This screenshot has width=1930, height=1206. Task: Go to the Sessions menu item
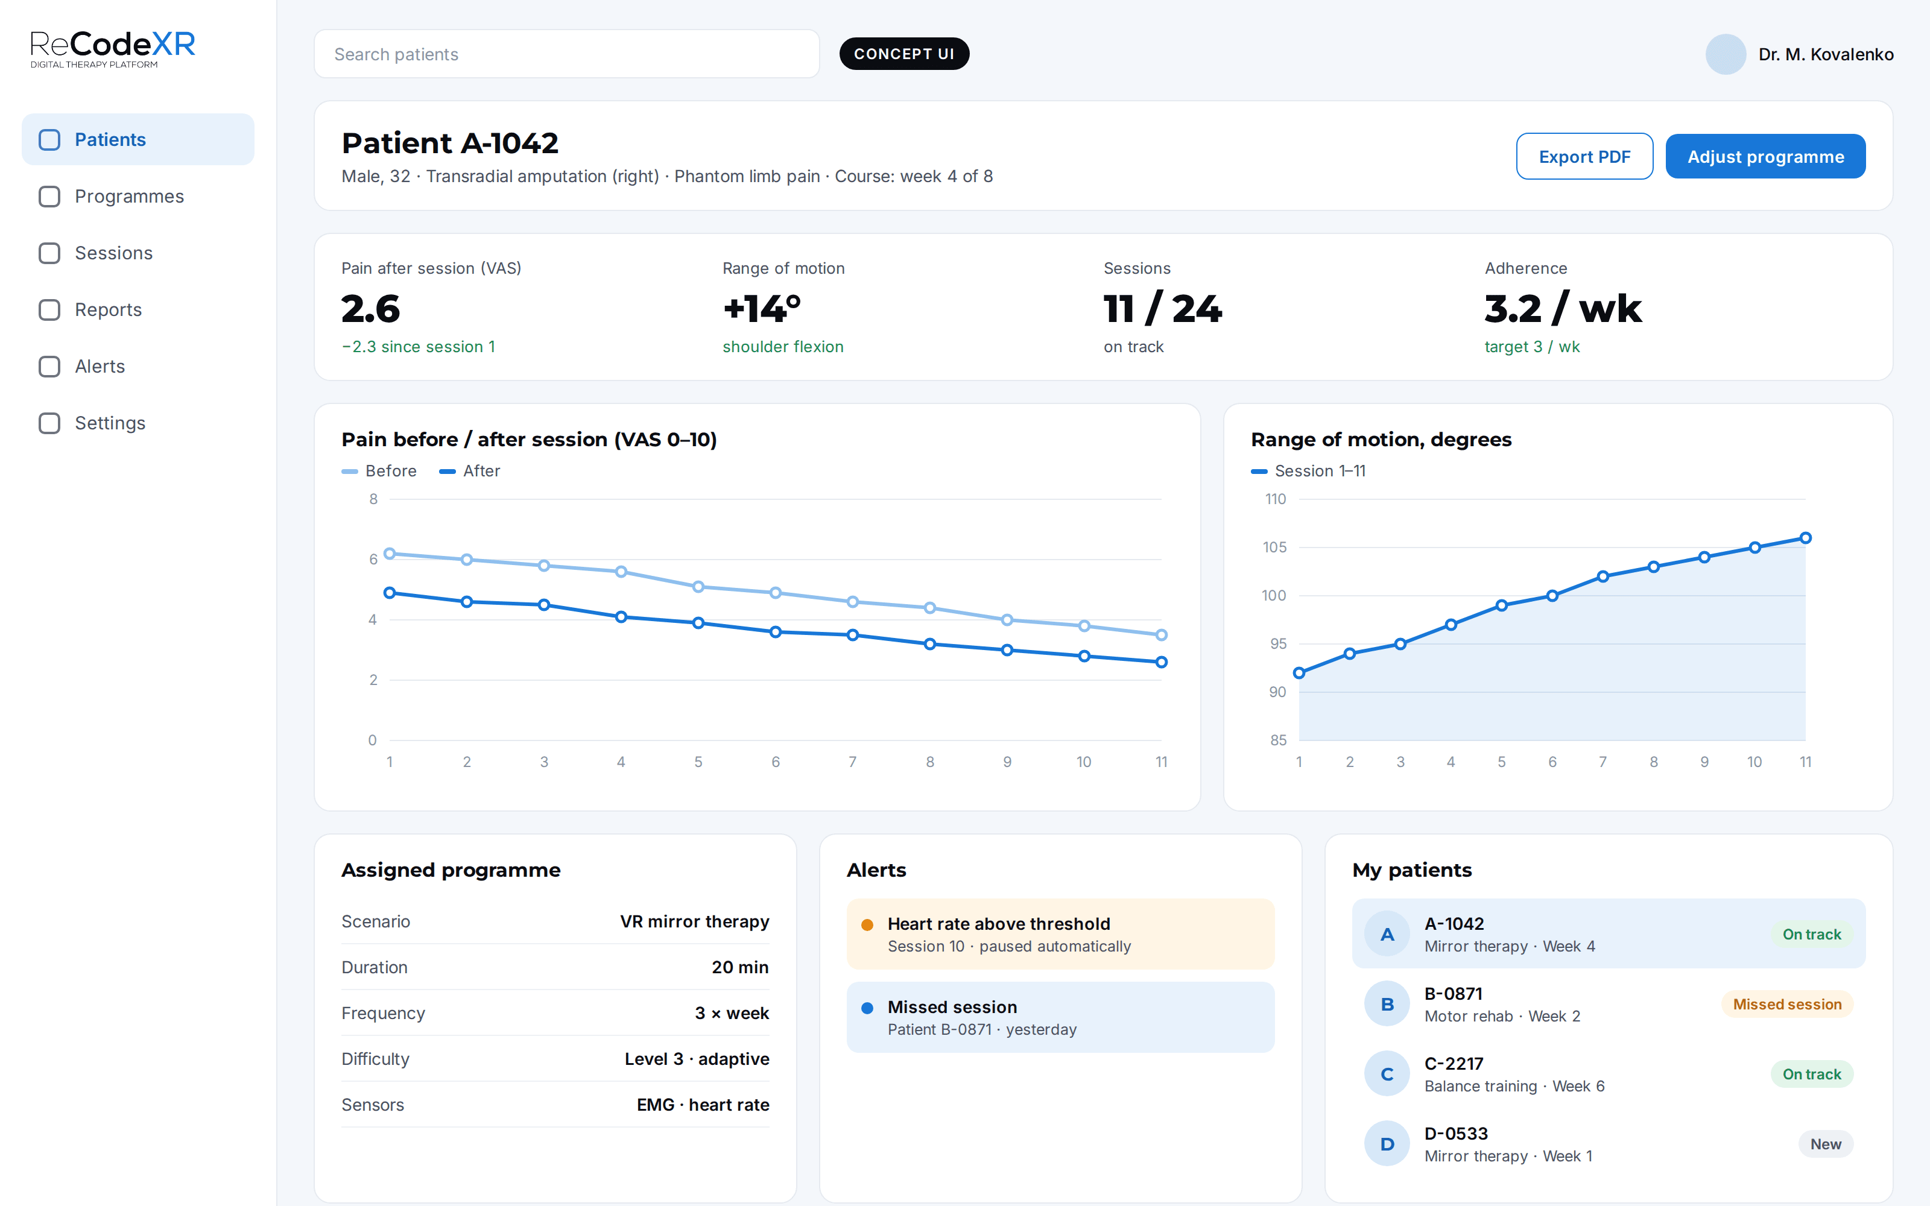pos(138,253)
